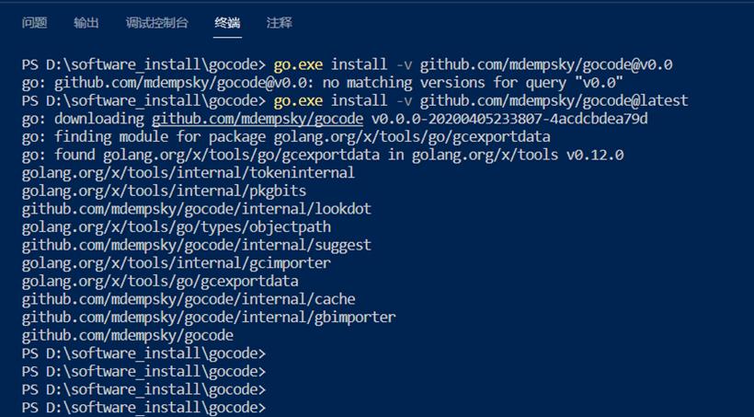Click the types/objectpath output line
The height and width of the screenshot is (417, 754).
[x=176, y=226]
